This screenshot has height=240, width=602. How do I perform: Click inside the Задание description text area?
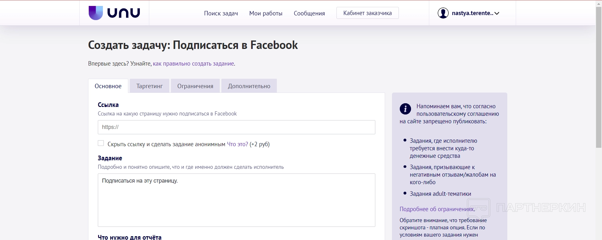click(x=236, y=200)
